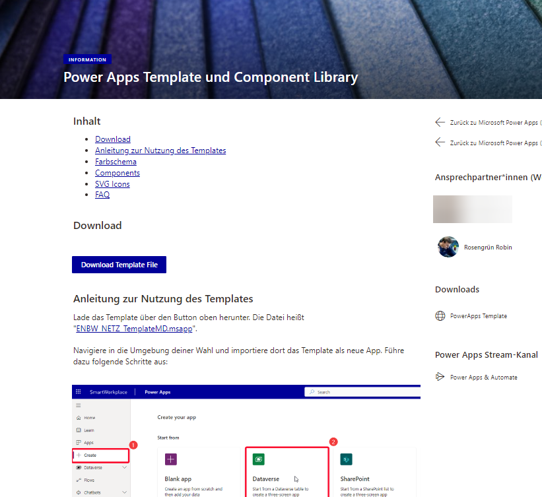Click the embedded screenshot Search field
542x497 pixels.
tap(362, 392)
